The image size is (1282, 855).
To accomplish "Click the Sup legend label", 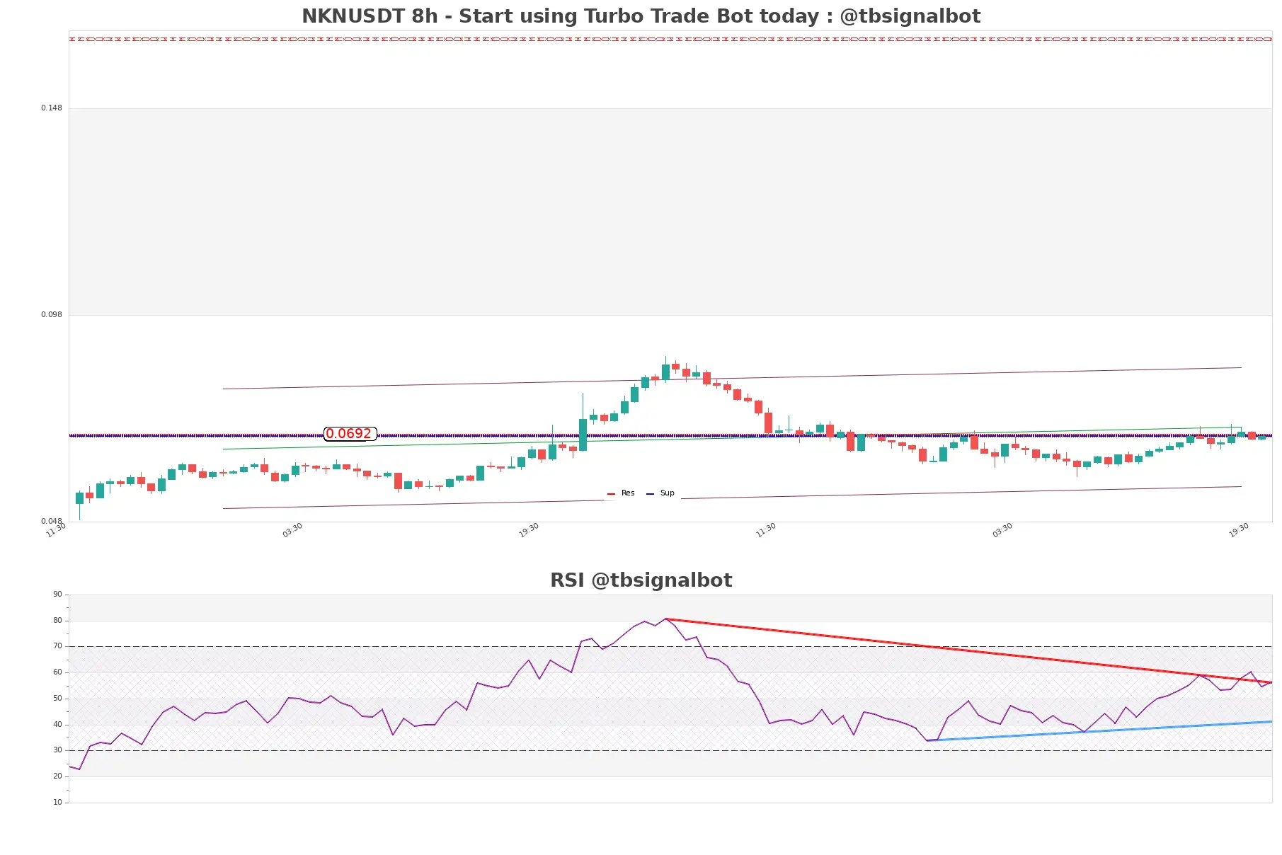I will (x=667, y=493).
